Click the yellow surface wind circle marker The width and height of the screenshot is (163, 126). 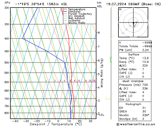(x=111, y=119)
